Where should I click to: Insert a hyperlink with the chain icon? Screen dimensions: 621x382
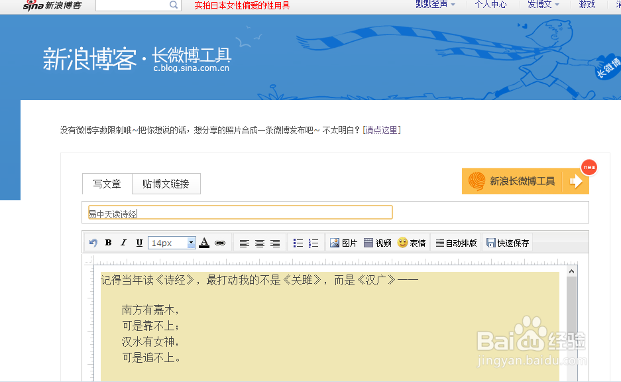click(x=220, y=243)
